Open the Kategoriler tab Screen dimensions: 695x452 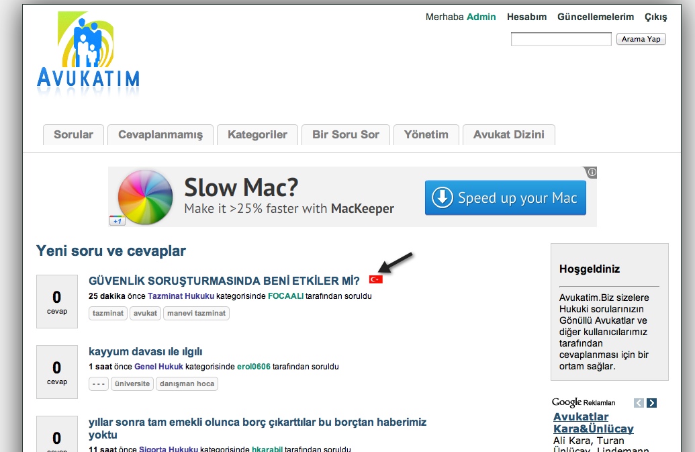tap(257, 134)
